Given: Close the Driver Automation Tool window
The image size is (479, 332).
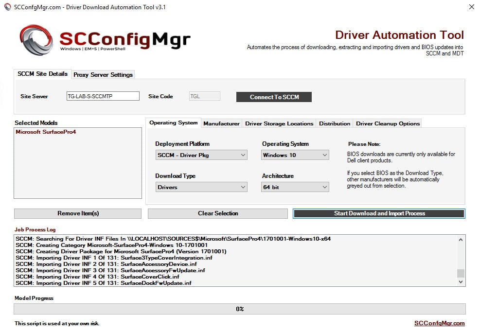Looking at the screenshot, I should (471, 7).
